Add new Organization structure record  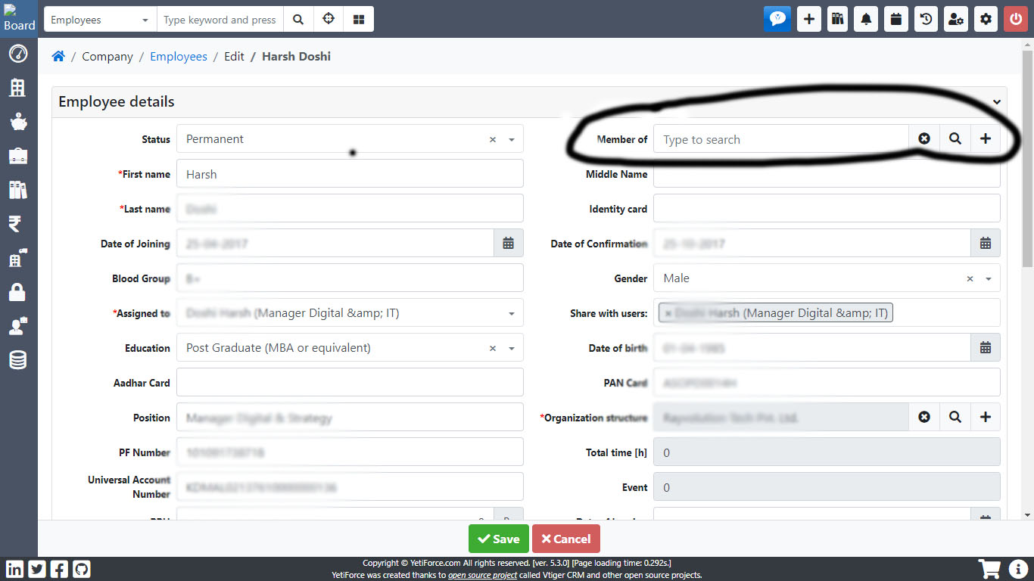(986, 418)
